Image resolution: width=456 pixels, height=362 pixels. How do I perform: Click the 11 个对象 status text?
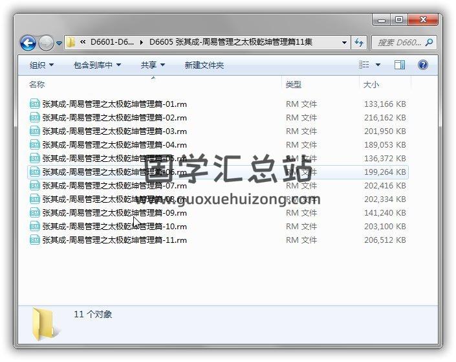point(92,314)
